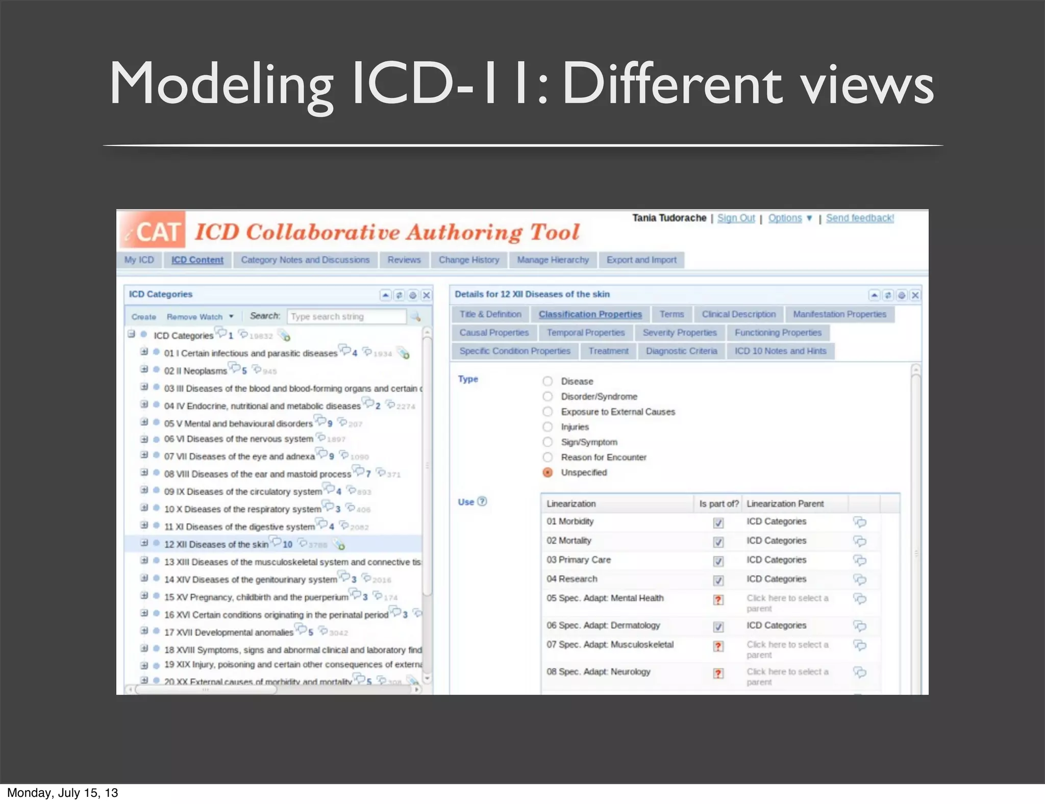The width and height of the screenshot is (1045, 804).
Task: Select the Disorder/Syndrome radio button
Action: (x=548, y=396)
